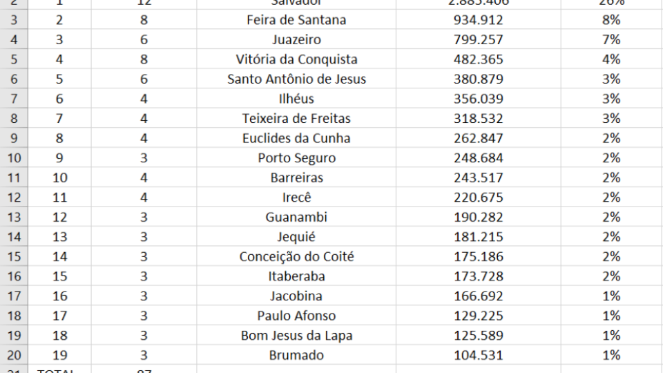Select the value 104.531 cell
This screenshot has height=373, width=663.
coord(478,355)
